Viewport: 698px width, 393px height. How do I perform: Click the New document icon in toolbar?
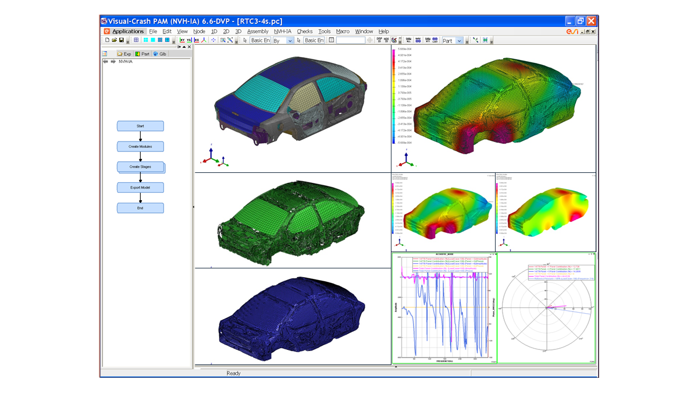pyautogui.click(x=107, y=40)
